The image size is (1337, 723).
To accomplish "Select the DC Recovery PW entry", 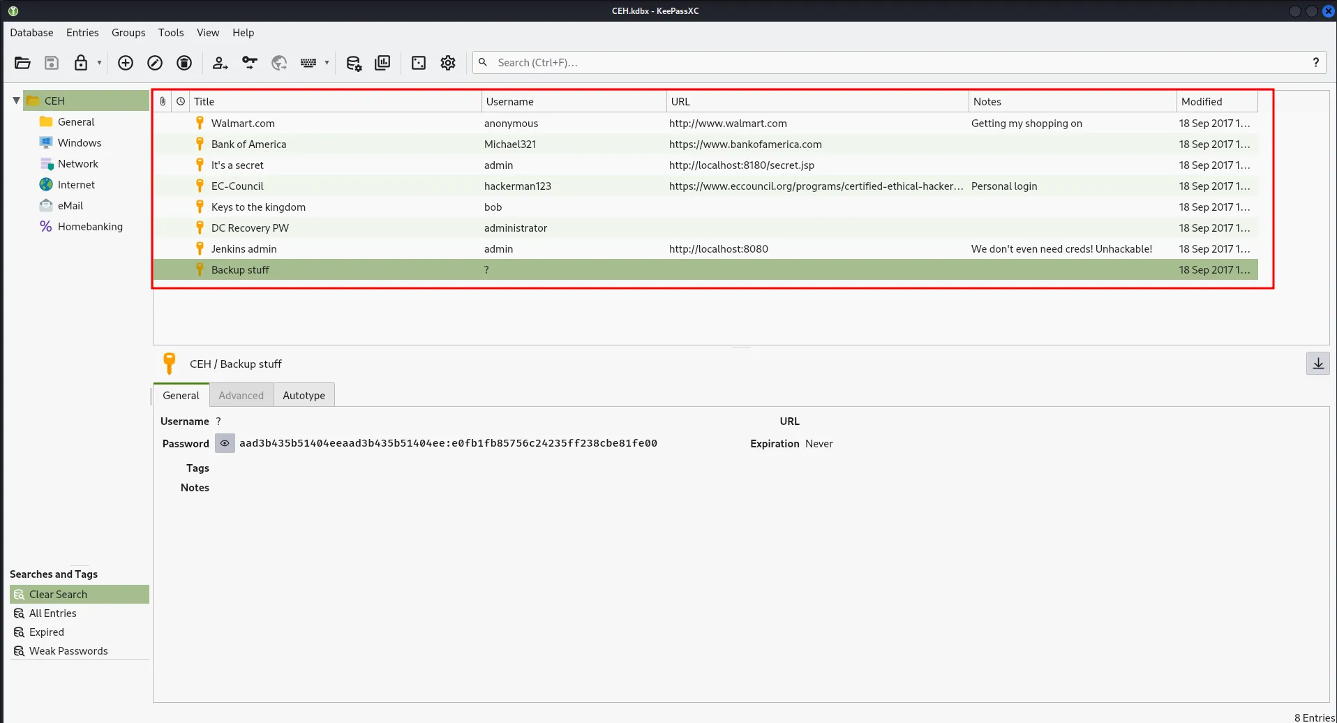I will 705,228.
